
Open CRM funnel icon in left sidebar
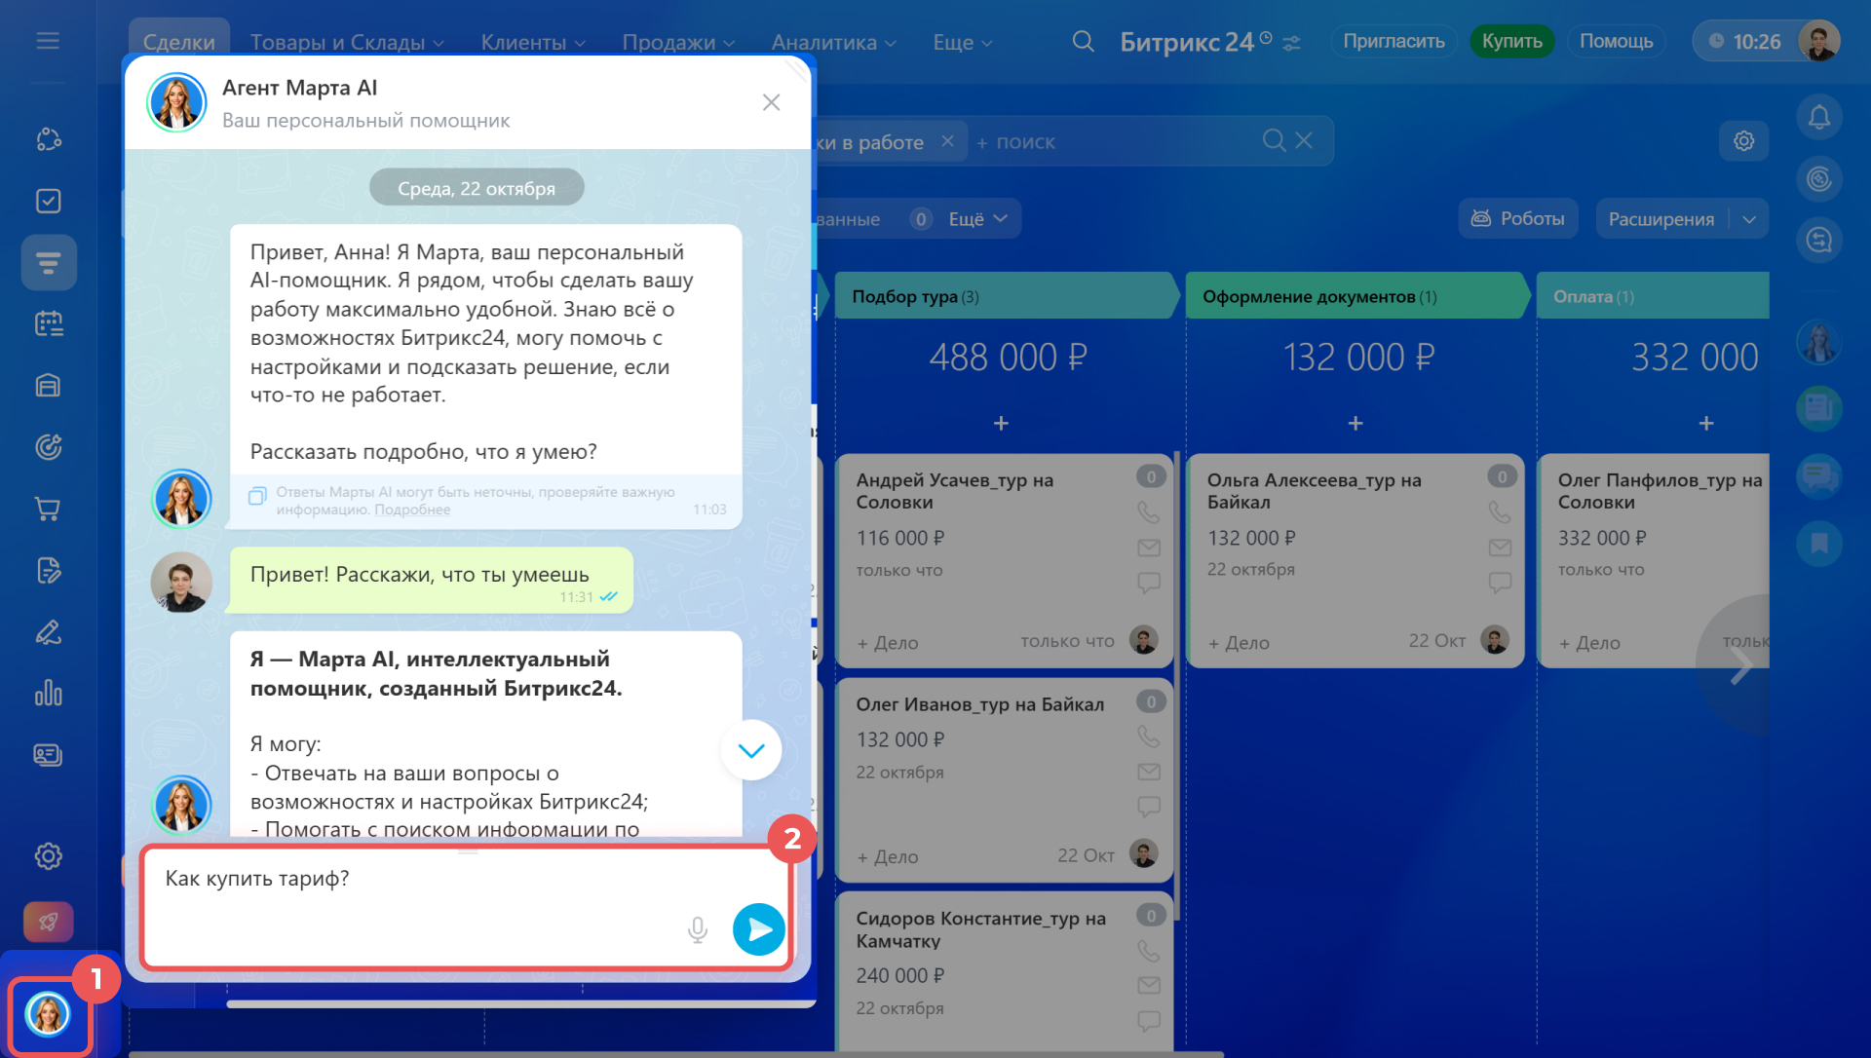(49, 262)
